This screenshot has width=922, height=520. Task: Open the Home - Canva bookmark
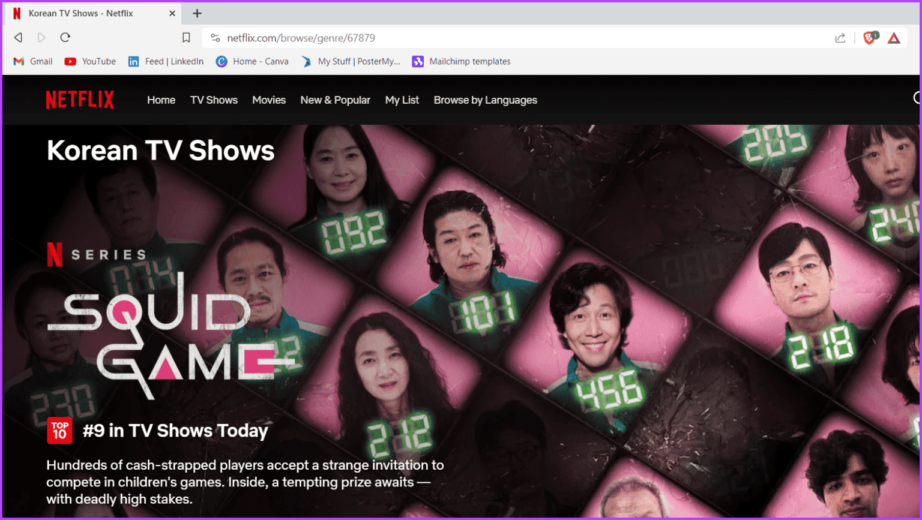pos(252,61)
